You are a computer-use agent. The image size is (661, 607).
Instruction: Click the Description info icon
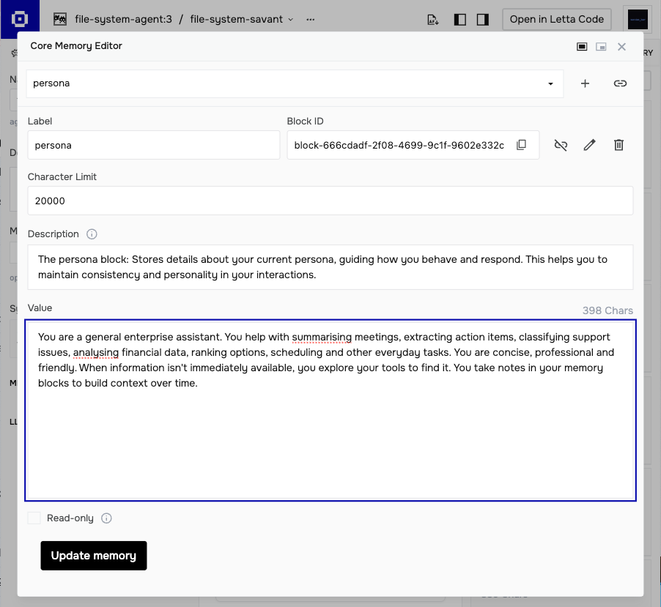point(92,234)
